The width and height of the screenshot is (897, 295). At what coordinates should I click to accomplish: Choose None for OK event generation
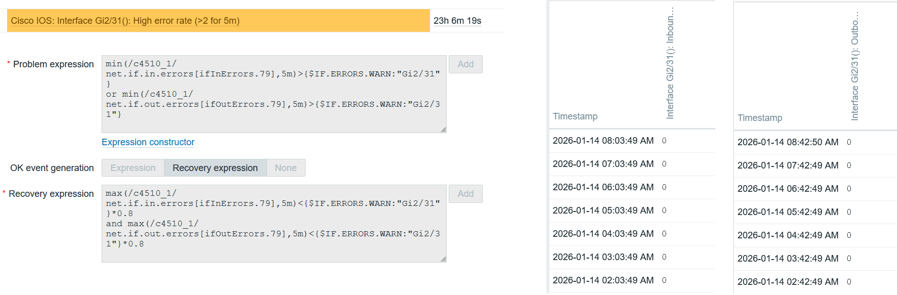pyautogui.click(x=286, y=168)
